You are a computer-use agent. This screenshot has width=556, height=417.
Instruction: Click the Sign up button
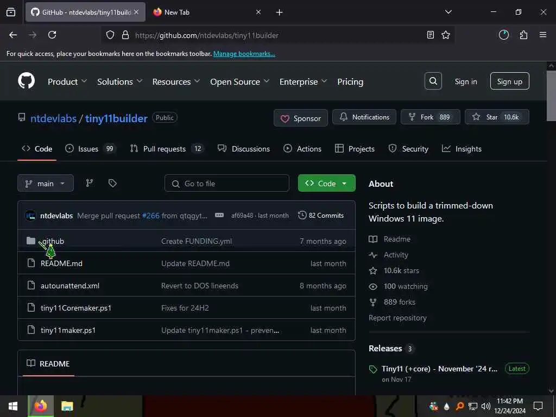point(509,81)
